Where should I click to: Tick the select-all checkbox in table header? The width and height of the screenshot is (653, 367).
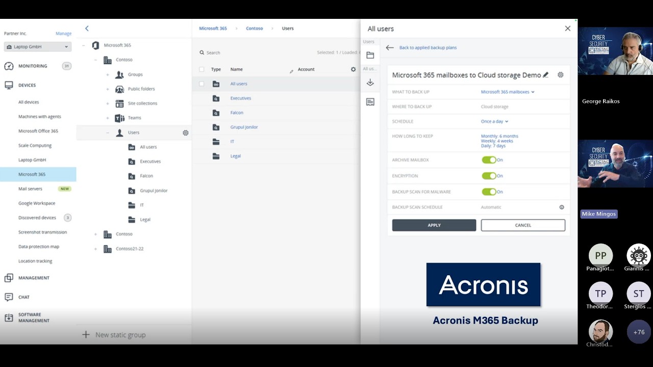coord(202,69)
